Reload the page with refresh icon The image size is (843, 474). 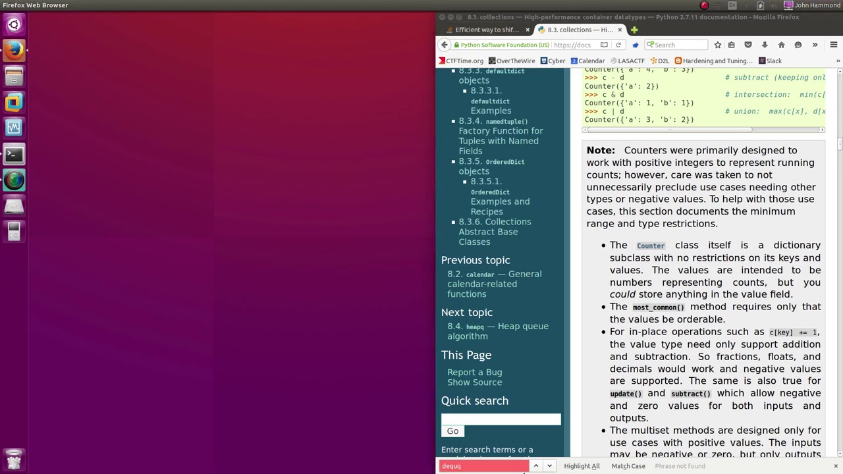pos(618,45)
